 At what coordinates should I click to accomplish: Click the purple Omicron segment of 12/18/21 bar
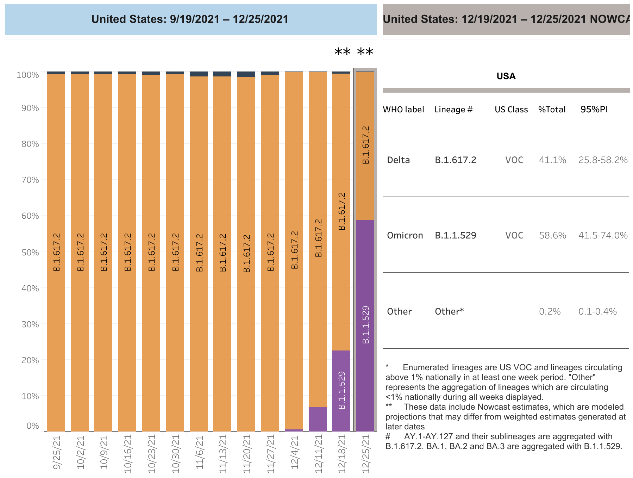pyautogui.click(x=341, y=390)
